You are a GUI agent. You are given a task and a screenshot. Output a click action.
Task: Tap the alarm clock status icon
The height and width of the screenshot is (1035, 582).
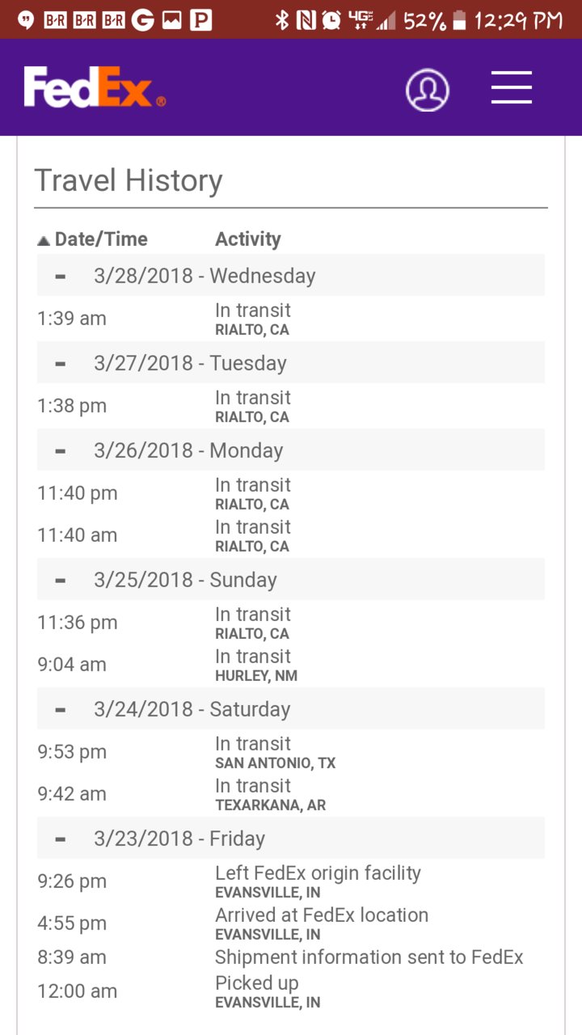[x=331, y=20]
